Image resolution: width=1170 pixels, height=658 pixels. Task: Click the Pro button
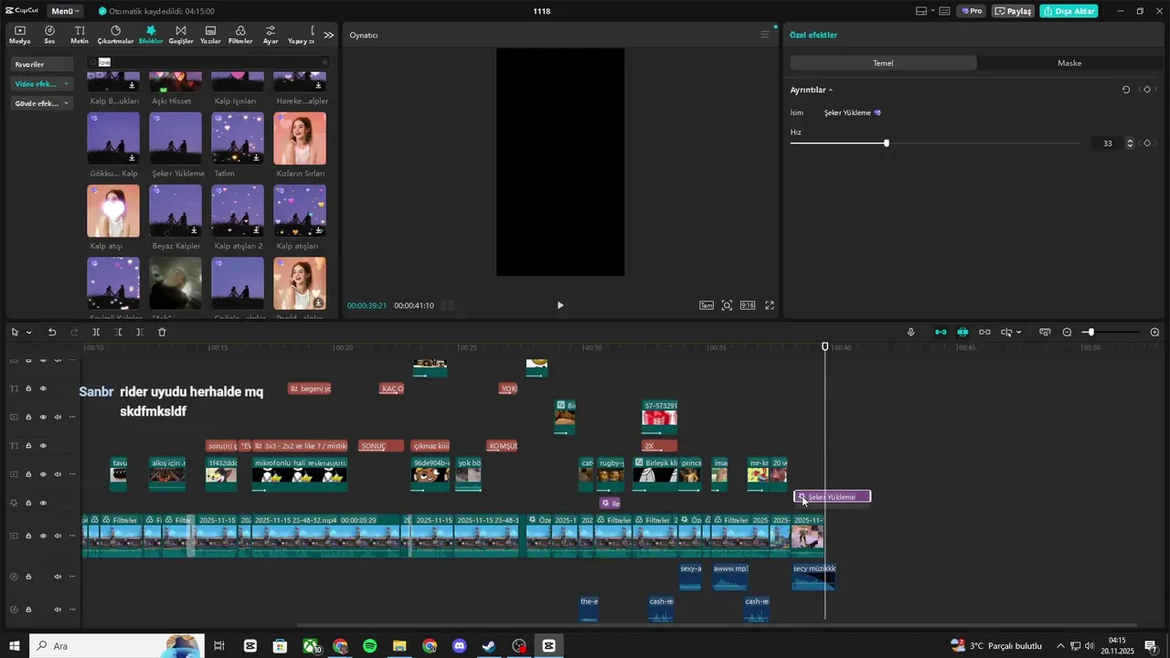[972, 11]
